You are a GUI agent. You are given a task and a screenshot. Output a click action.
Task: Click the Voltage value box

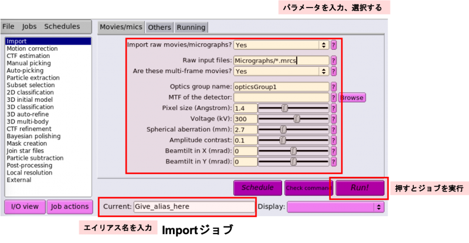tap(245, 119)
